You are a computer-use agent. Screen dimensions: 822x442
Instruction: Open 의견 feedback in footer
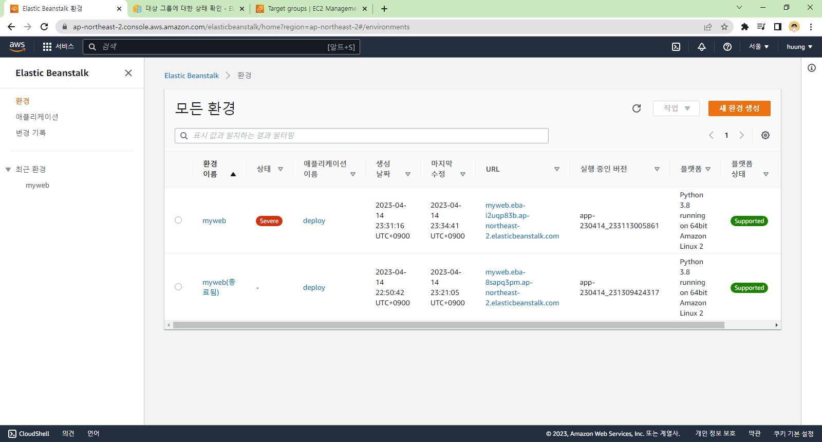pos(68,434)
